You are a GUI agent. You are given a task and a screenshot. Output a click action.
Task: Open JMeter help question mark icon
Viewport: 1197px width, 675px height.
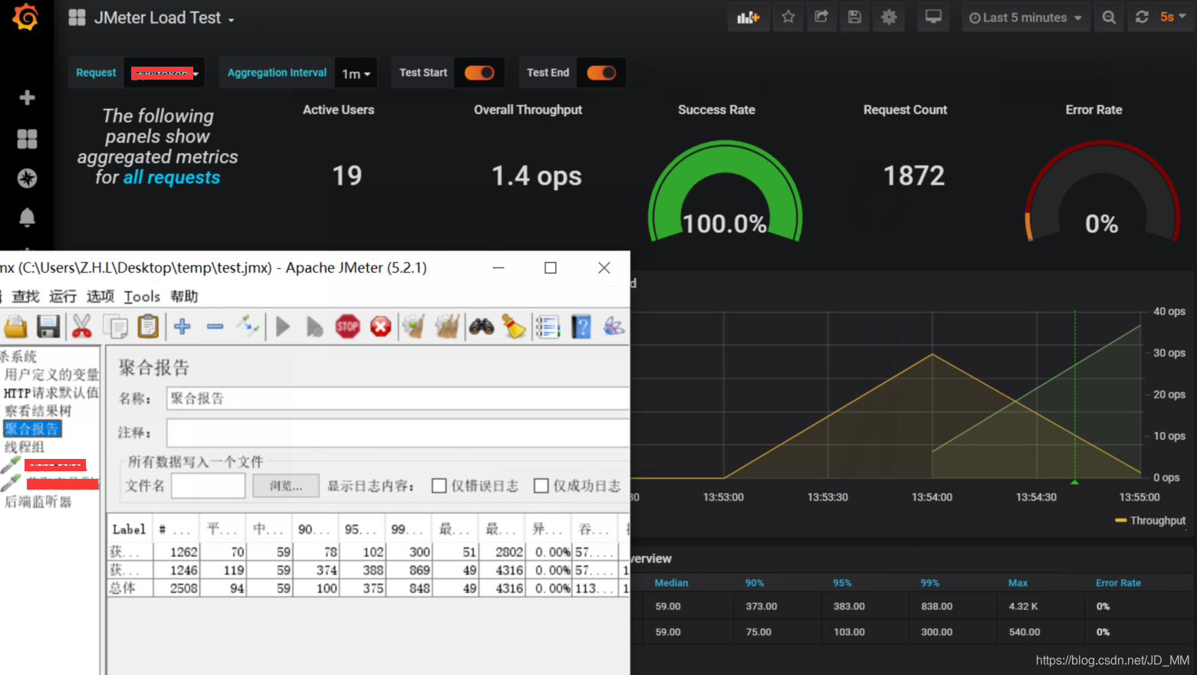click(581, 326)
